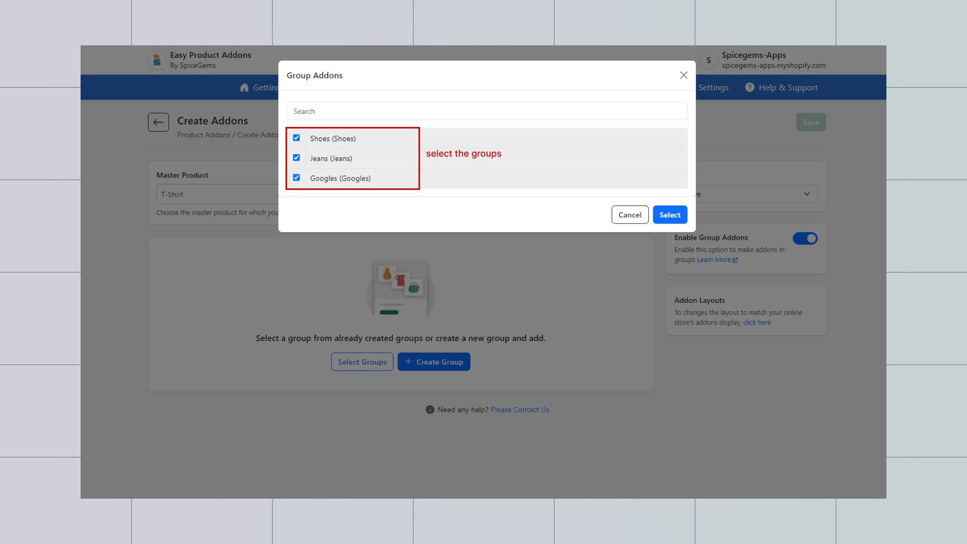
Task: Expand the status dropdown chevron on right
Action: pyautogui.click(x=806, y=194)
